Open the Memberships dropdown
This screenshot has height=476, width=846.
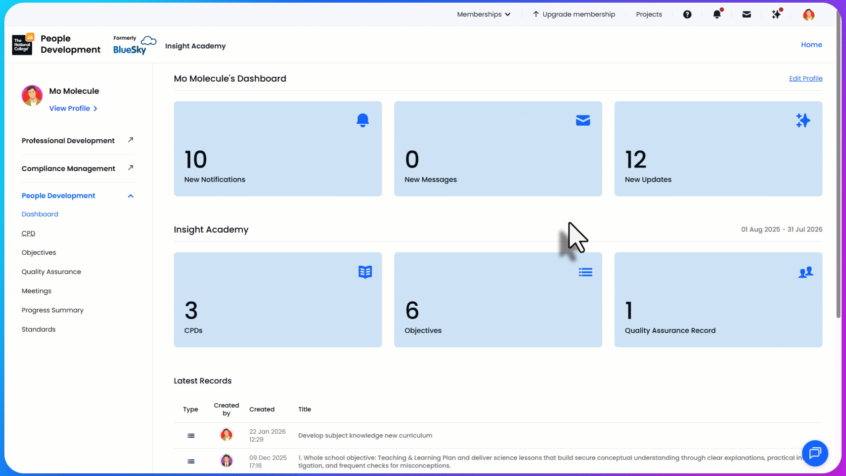[x=483, y=15]
